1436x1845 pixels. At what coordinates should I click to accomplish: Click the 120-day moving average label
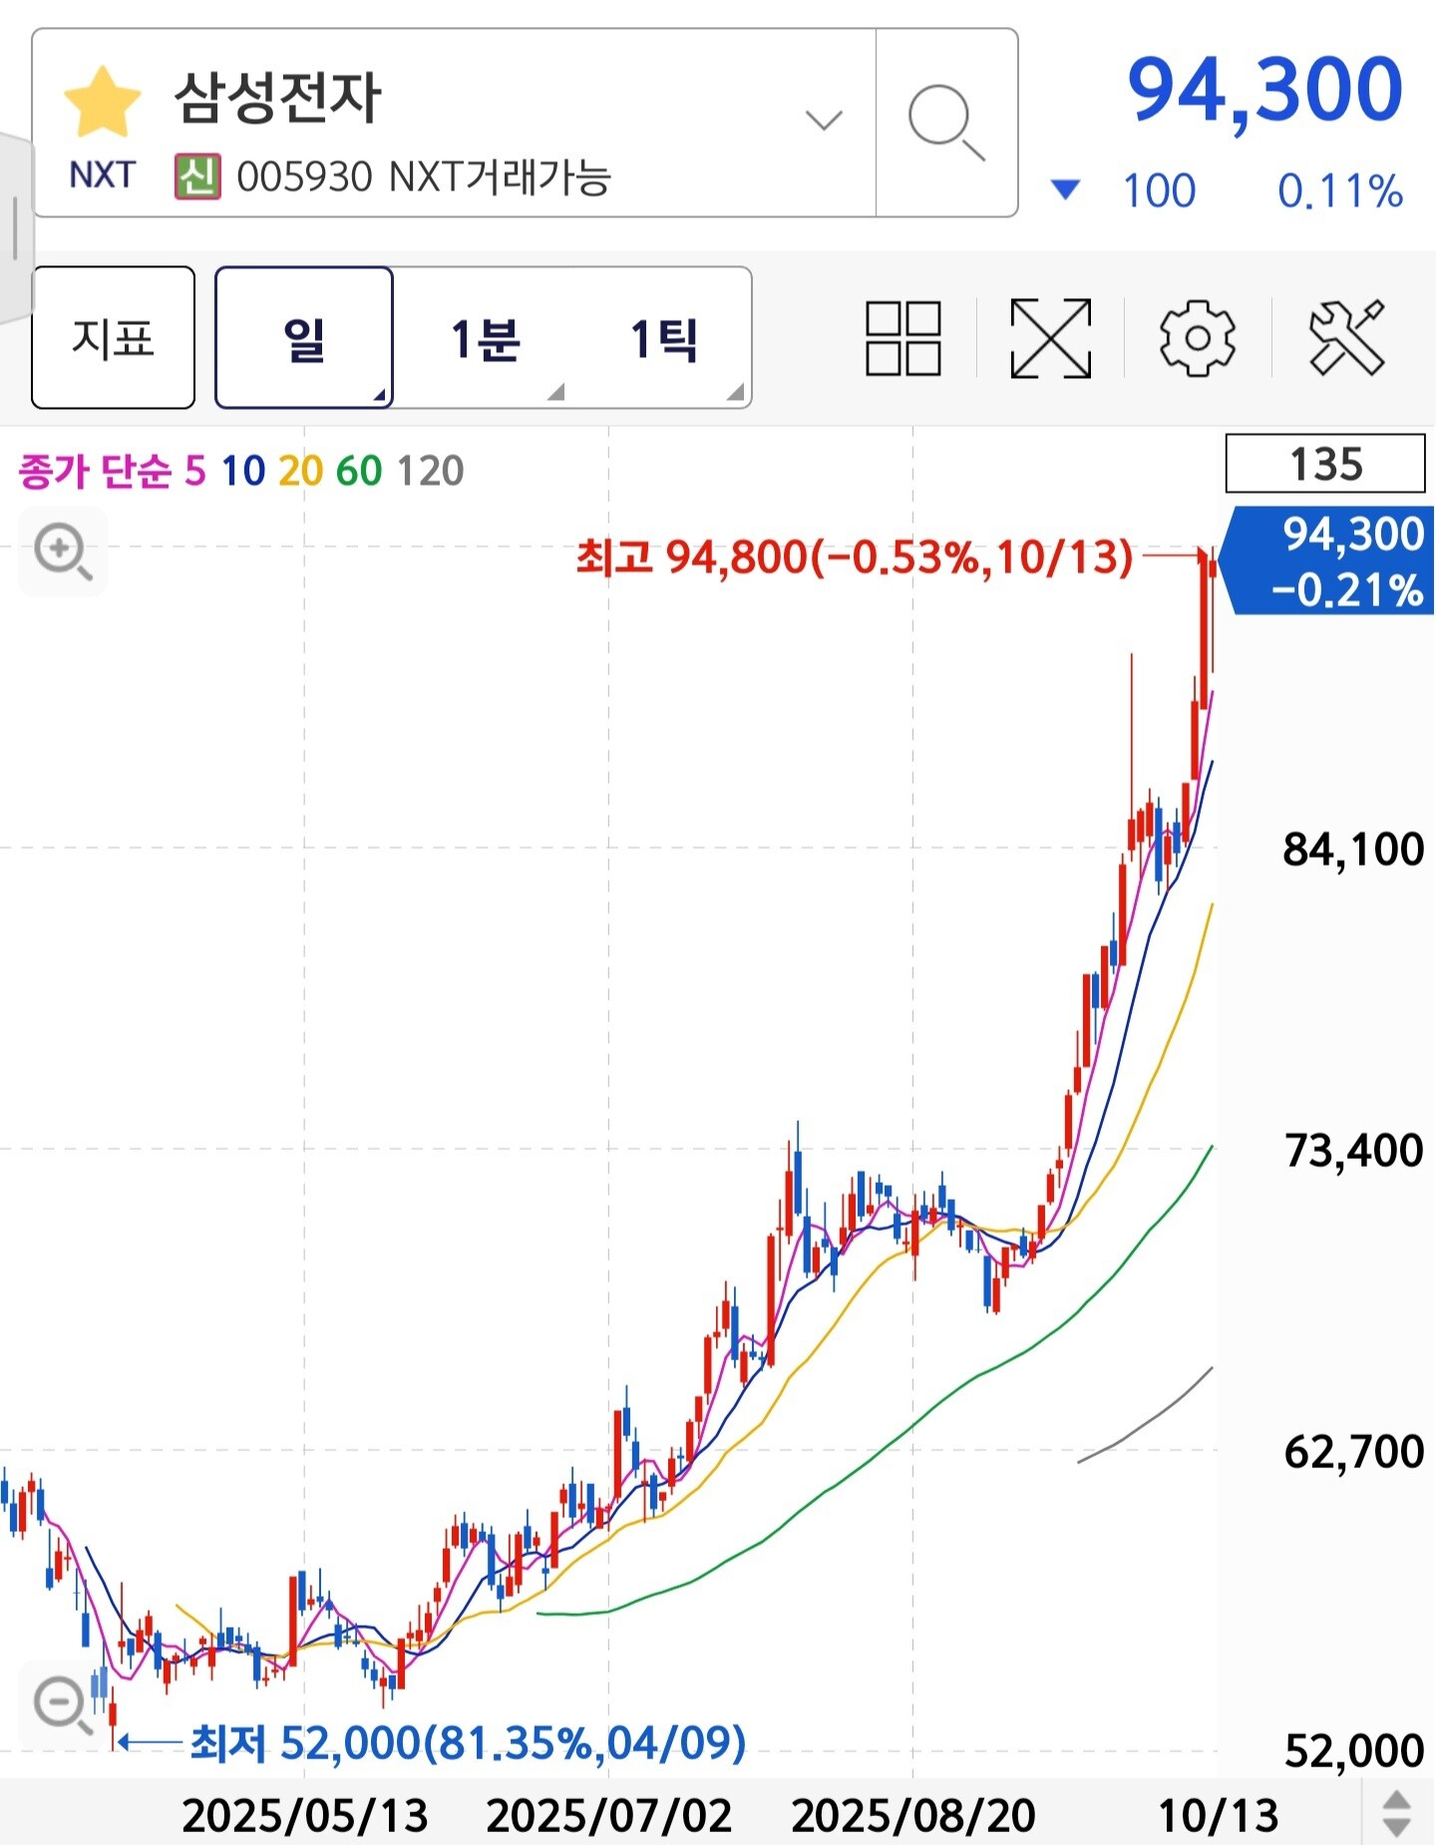tap(431, 471)
